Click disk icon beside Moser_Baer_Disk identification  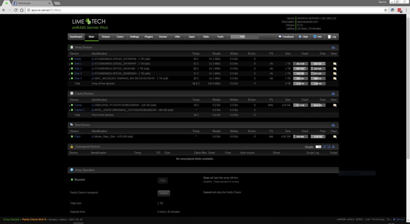[x=93, y=137]
